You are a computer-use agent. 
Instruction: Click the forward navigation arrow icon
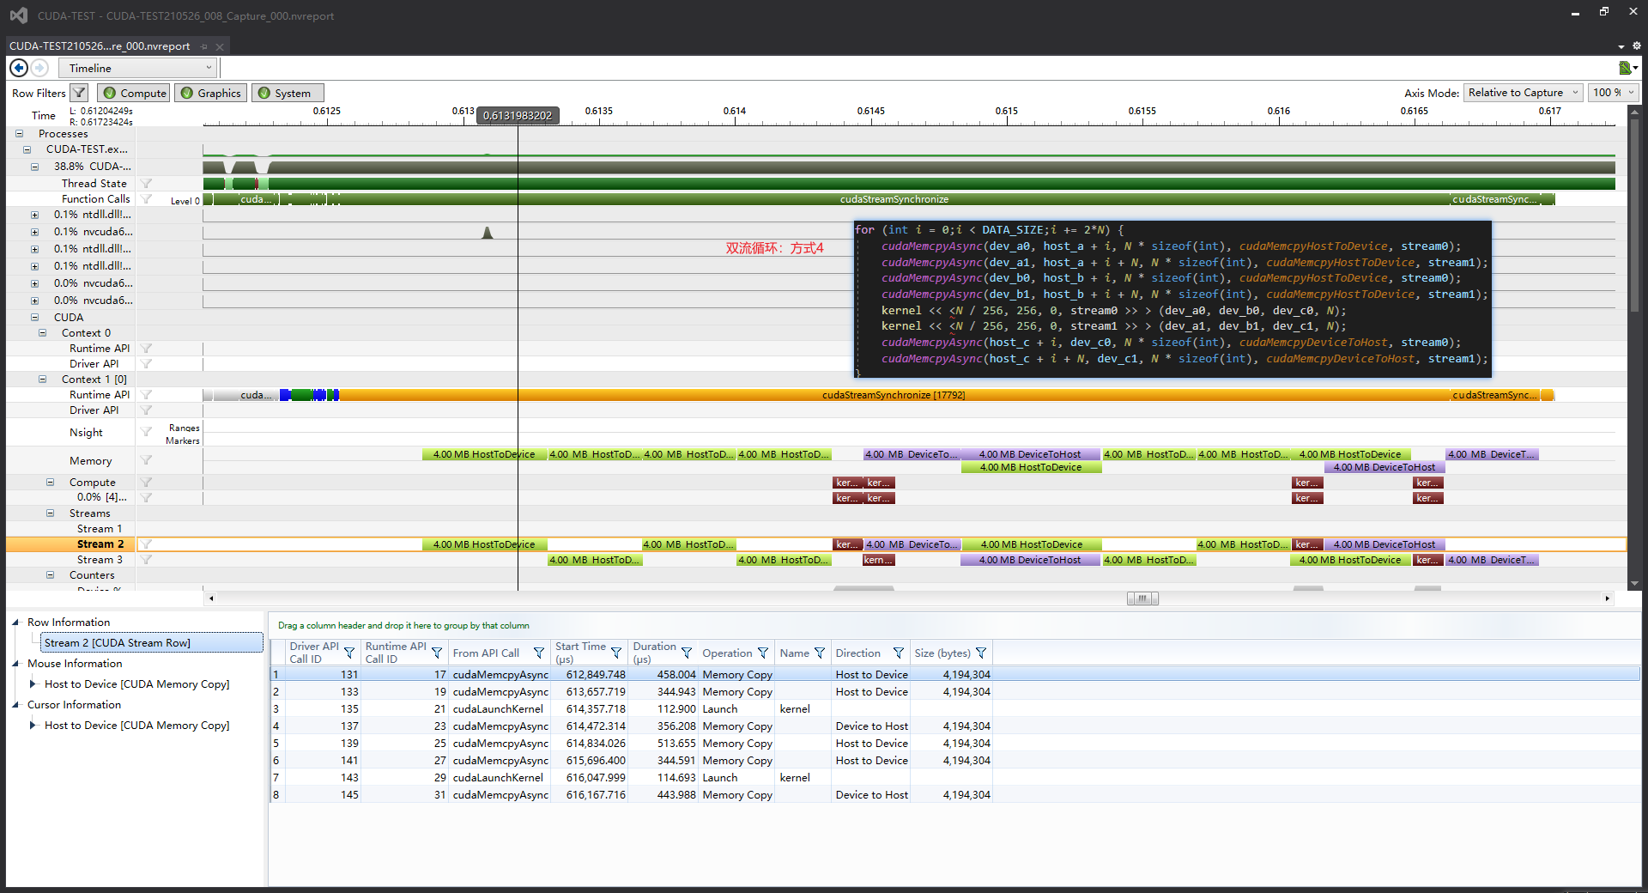[x=39, y=68]
